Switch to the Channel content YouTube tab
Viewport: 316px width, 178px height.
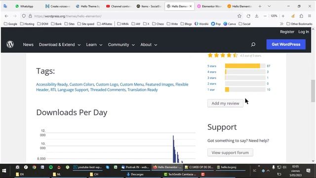point(118,6)
